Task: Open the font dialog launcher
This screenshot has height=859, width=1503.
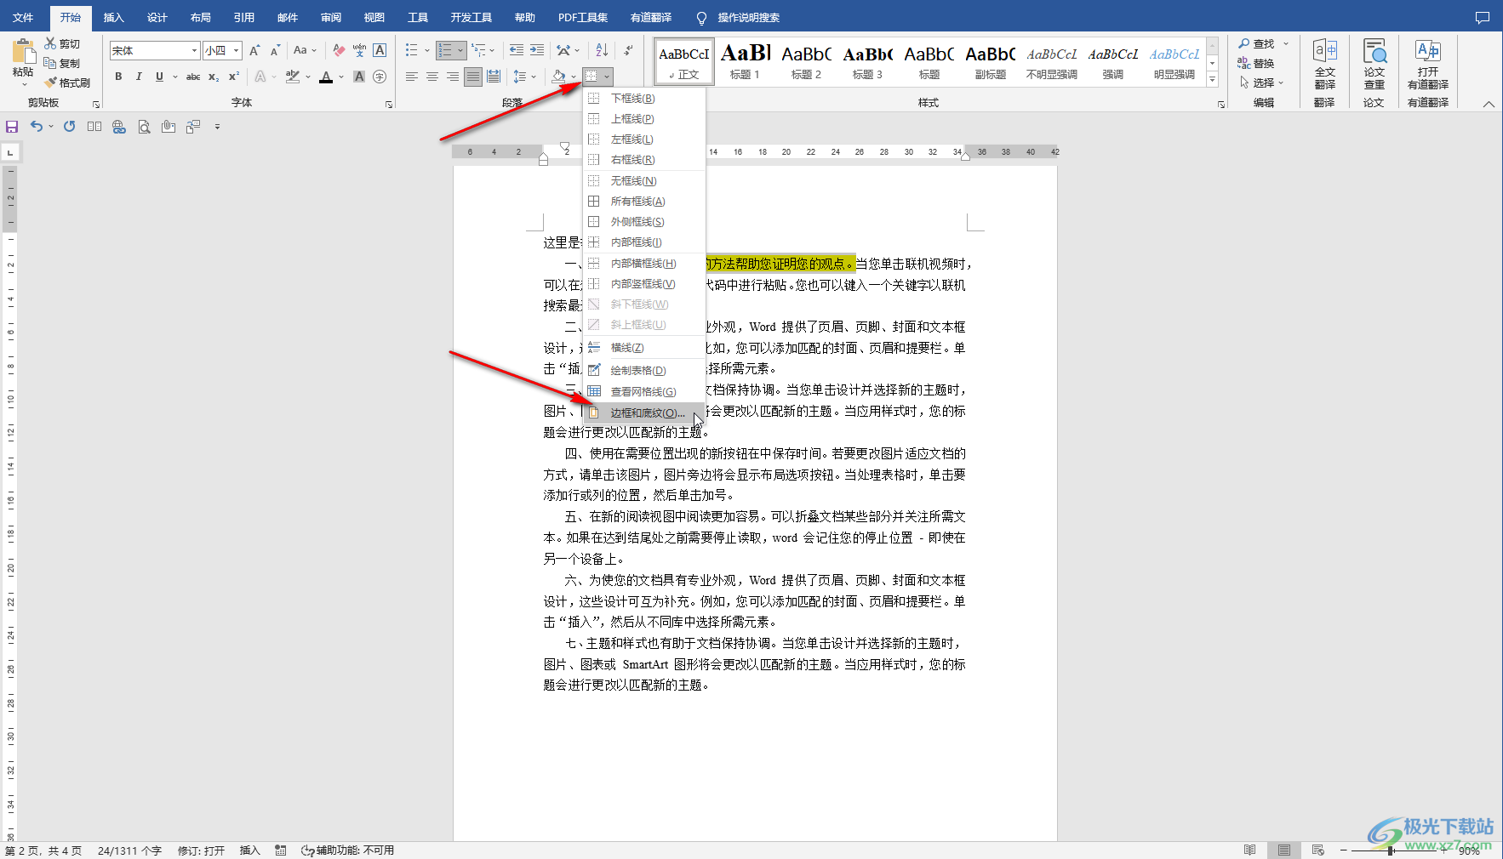Action: (389, 104)
